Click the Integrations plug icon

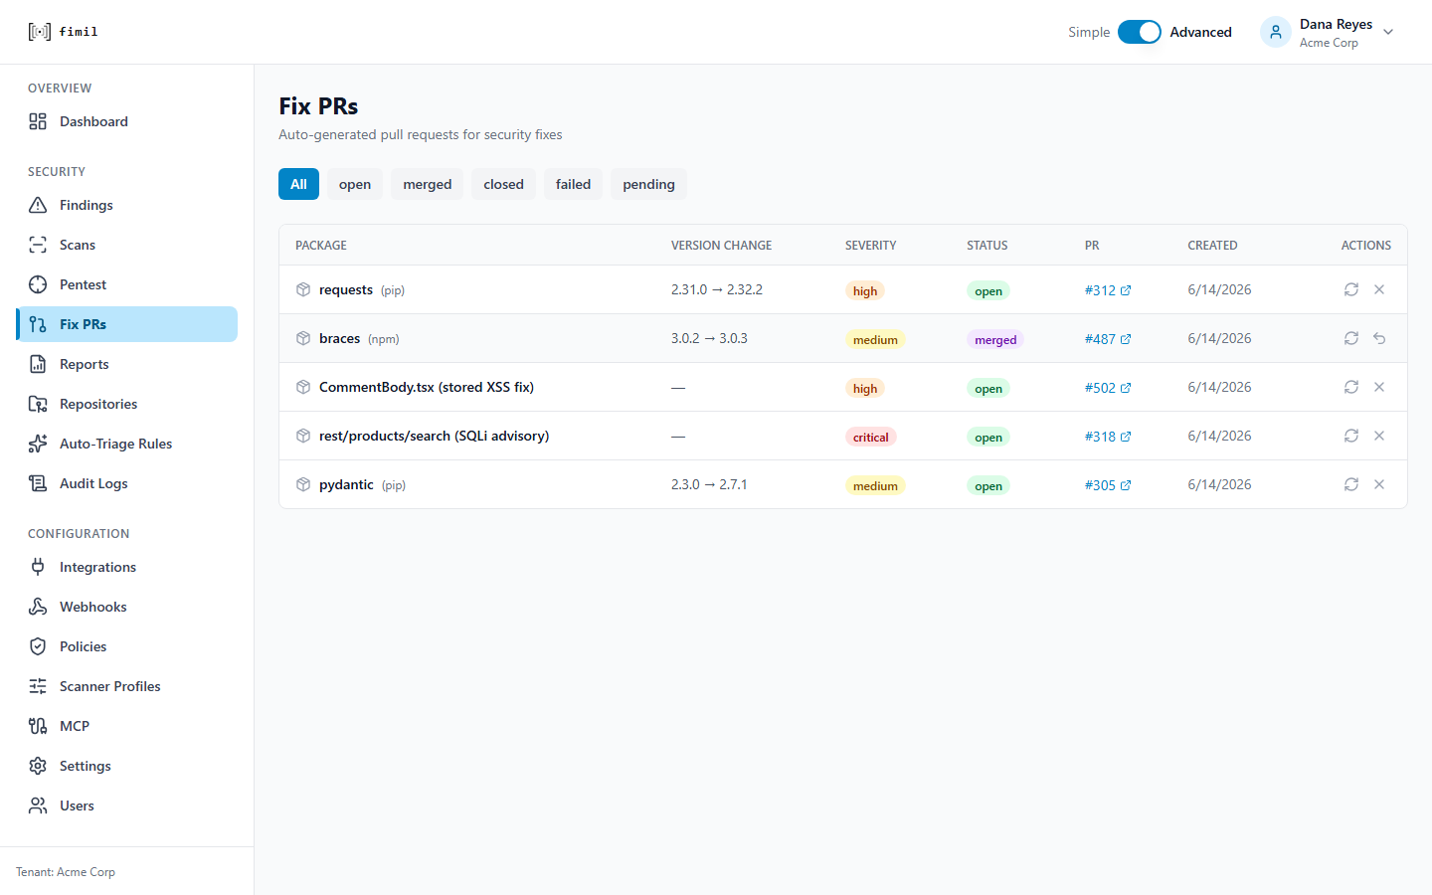tap(38, 567)
